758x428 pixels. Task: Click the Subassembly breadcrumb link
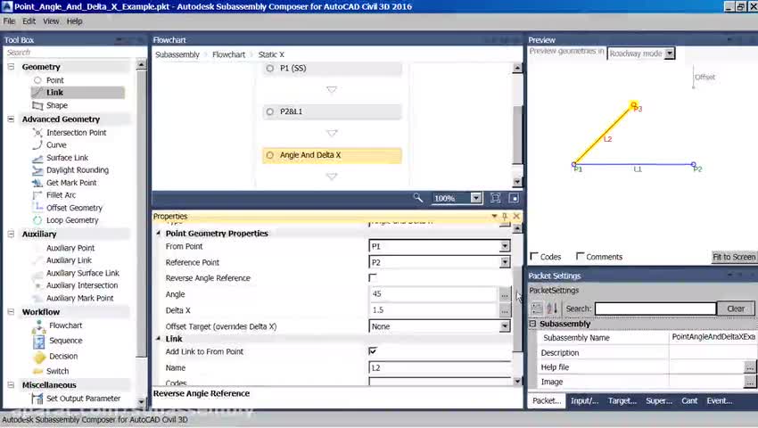point(177,54)
